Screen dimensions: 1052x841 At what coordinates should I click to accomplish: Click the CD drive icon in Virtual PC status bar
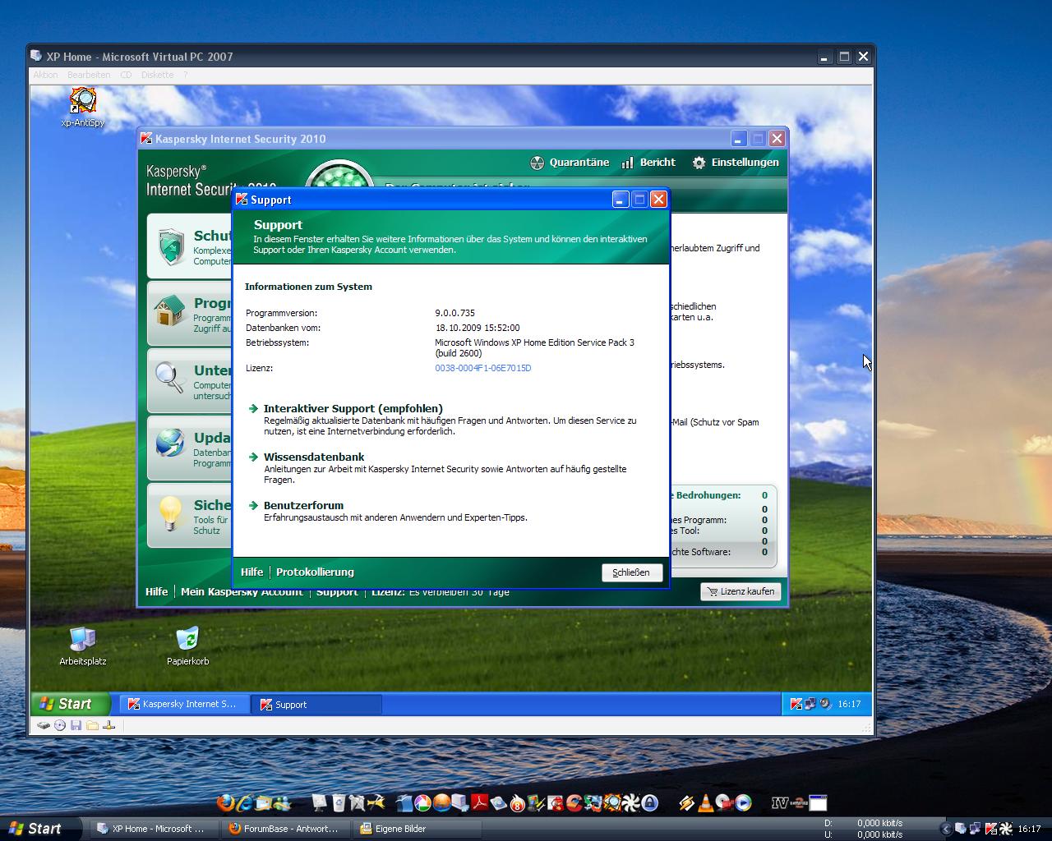tap(60, 725)
